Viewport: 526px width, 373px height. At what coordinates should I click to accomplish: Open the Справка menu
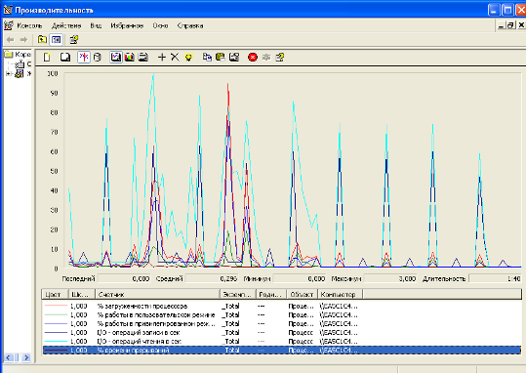[x=190, y=25]
